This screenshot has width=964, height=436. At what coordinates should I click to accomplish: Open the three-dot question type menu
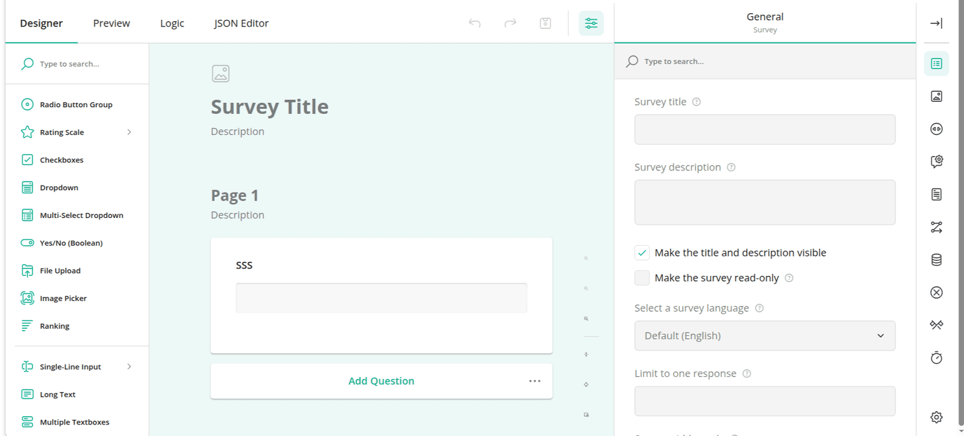point(534,381)
